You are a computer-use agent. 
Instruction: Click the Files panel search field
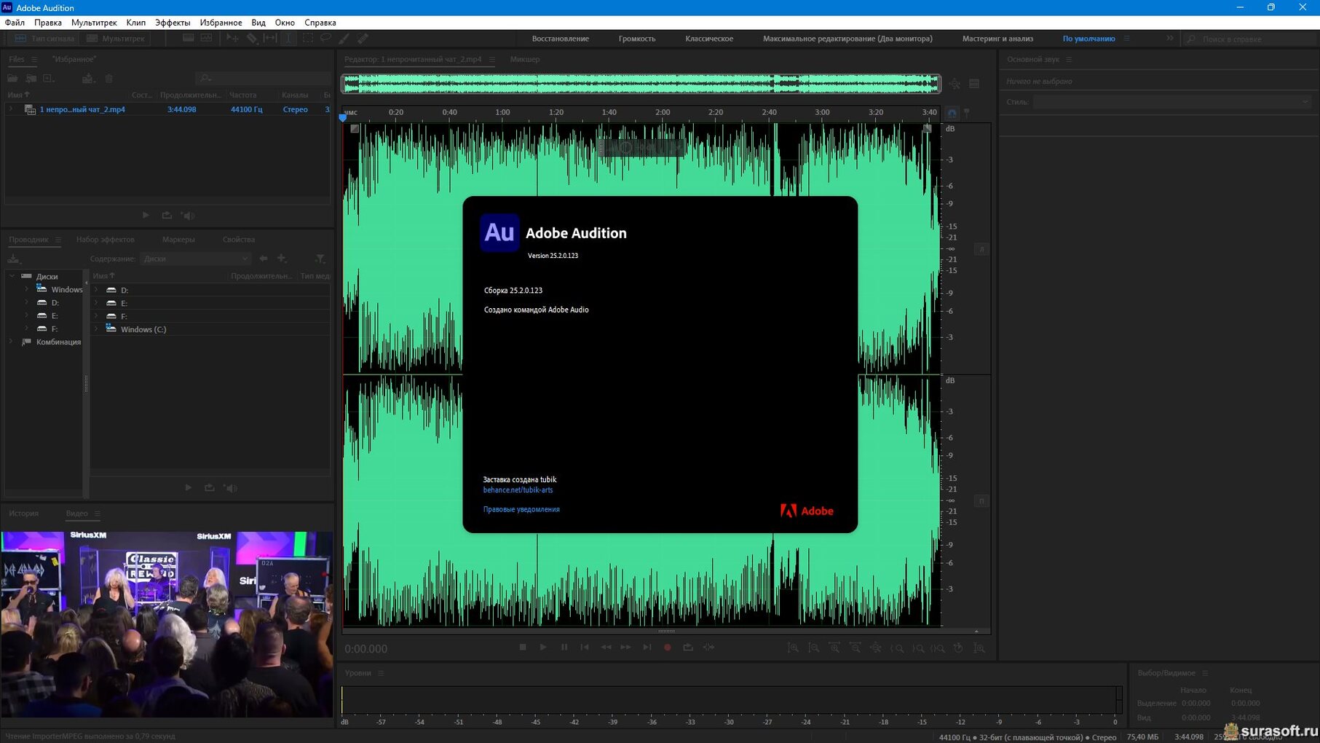click(x=262, y=78)
